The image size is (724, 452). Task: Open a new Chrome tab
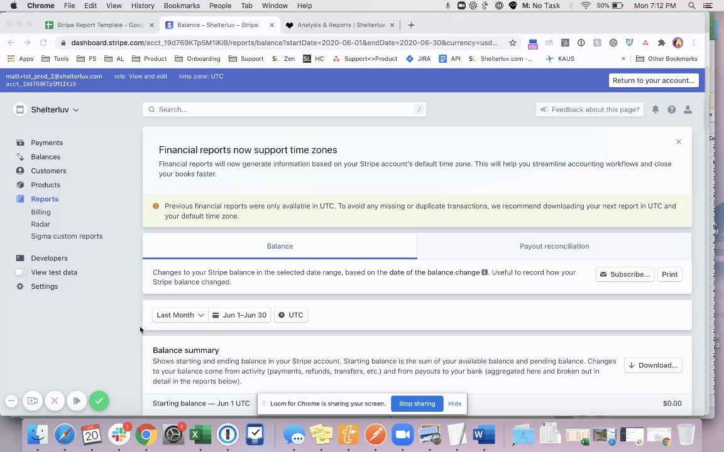(411, 25)
